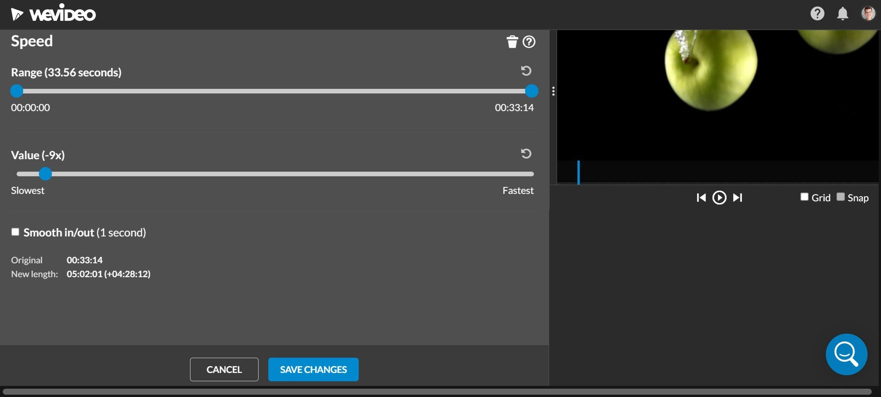Screen dimensions: 881x397
Task: Open the magnifier chat search button
Action: (846, 354)
